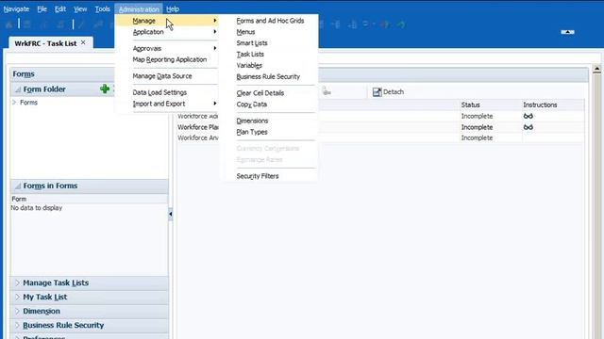
Task: Open the File menu
Action: point(42,8)
